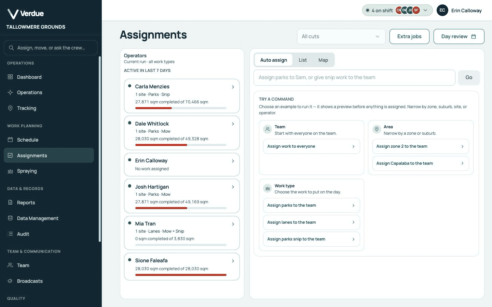This screenshot has height=307, width=492.
Task: Run Assign lanes to the team
Action: coord(311,222)
